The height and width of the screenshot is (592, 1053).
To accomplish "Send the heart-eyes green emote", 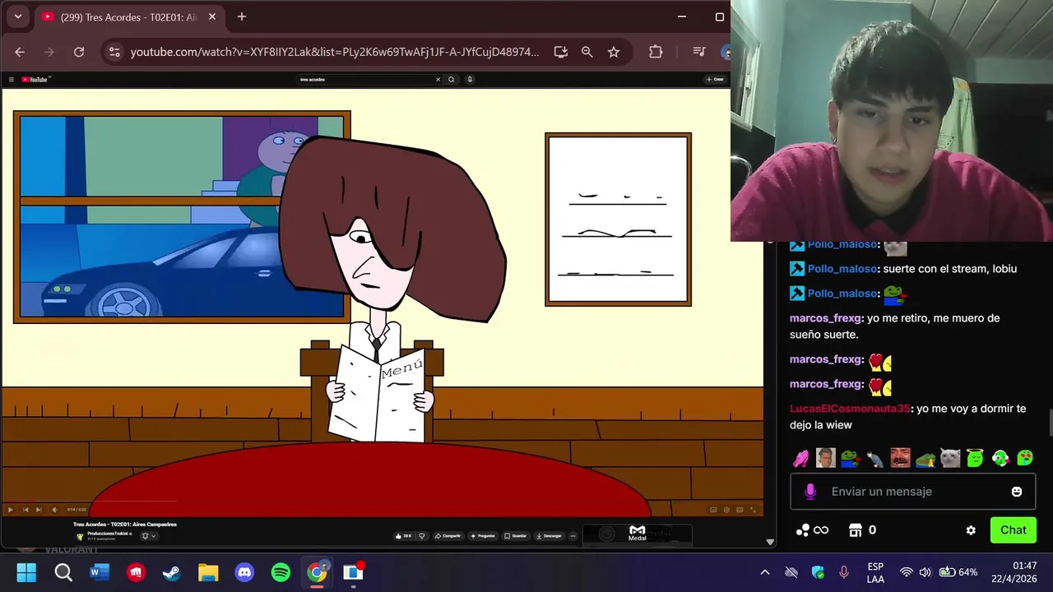I will click(x=1025, y=458).
